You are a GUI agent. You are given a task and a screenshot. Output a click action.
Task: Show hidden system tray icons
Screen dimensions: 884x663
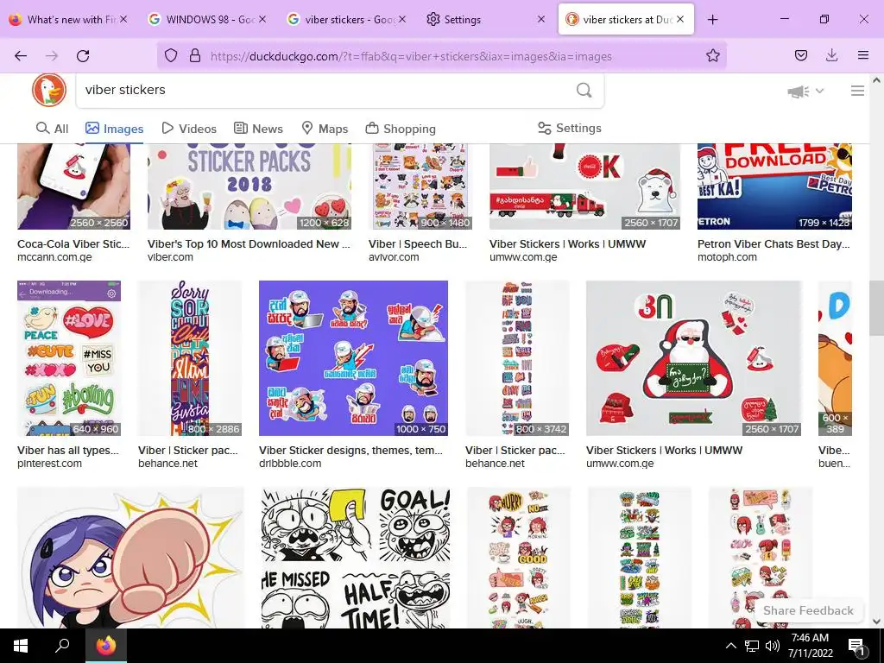pyautogui.click(x=730, y=646)
